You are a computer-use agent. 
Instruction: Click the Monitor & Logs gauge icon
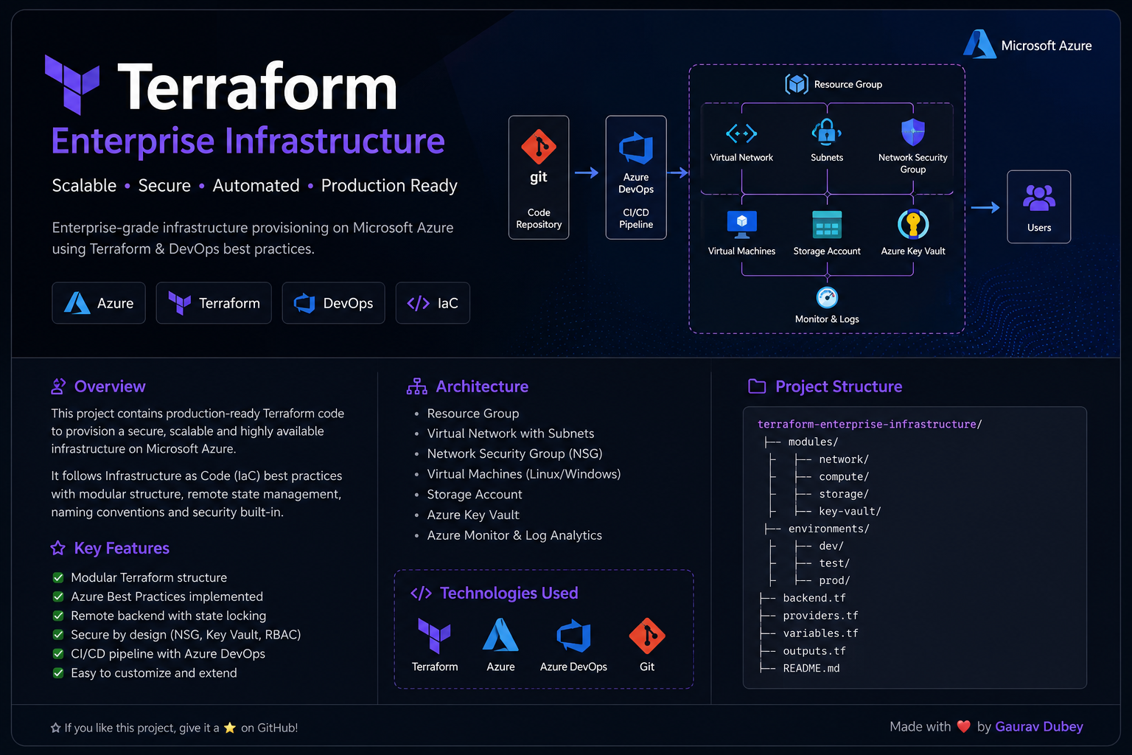[x=827, y=297]
